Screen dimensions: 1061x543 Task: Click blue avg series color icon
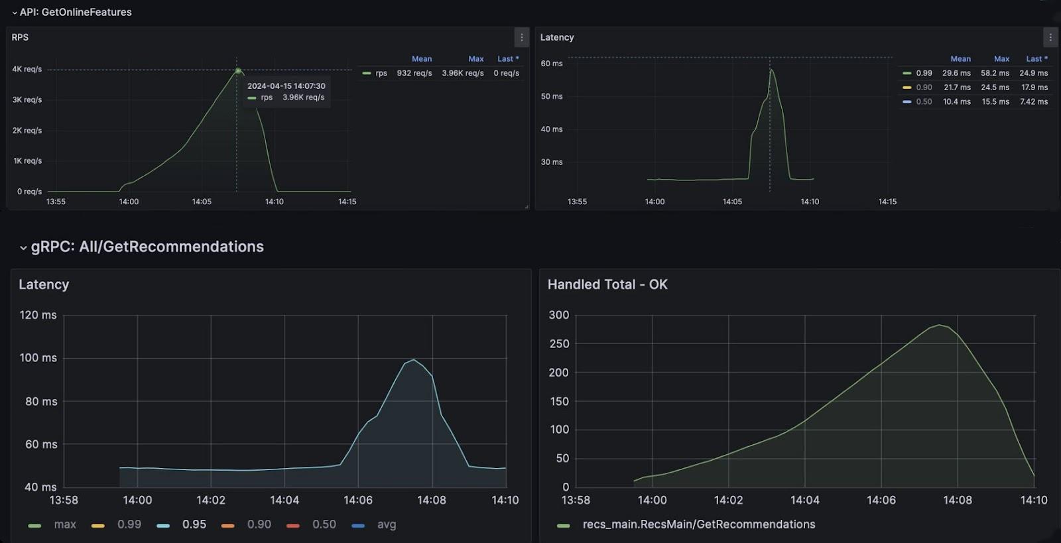(x=358, y=526)
